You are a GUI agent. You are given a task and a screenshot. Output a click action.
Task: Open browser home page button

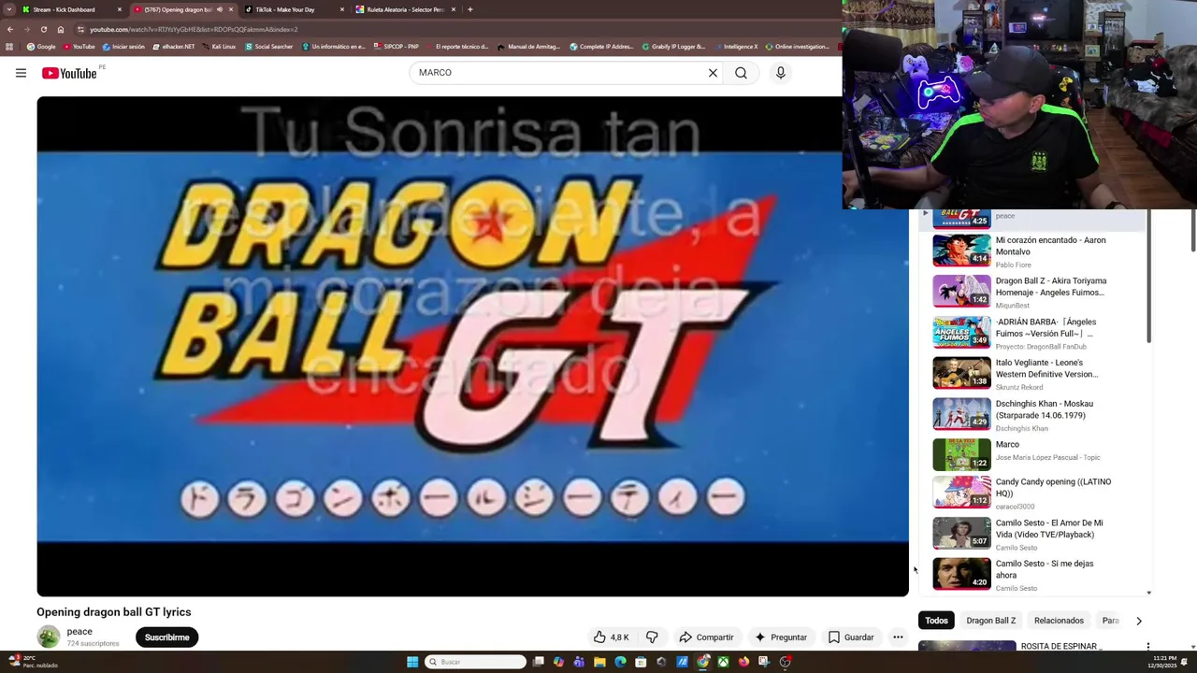coord(61,29)
